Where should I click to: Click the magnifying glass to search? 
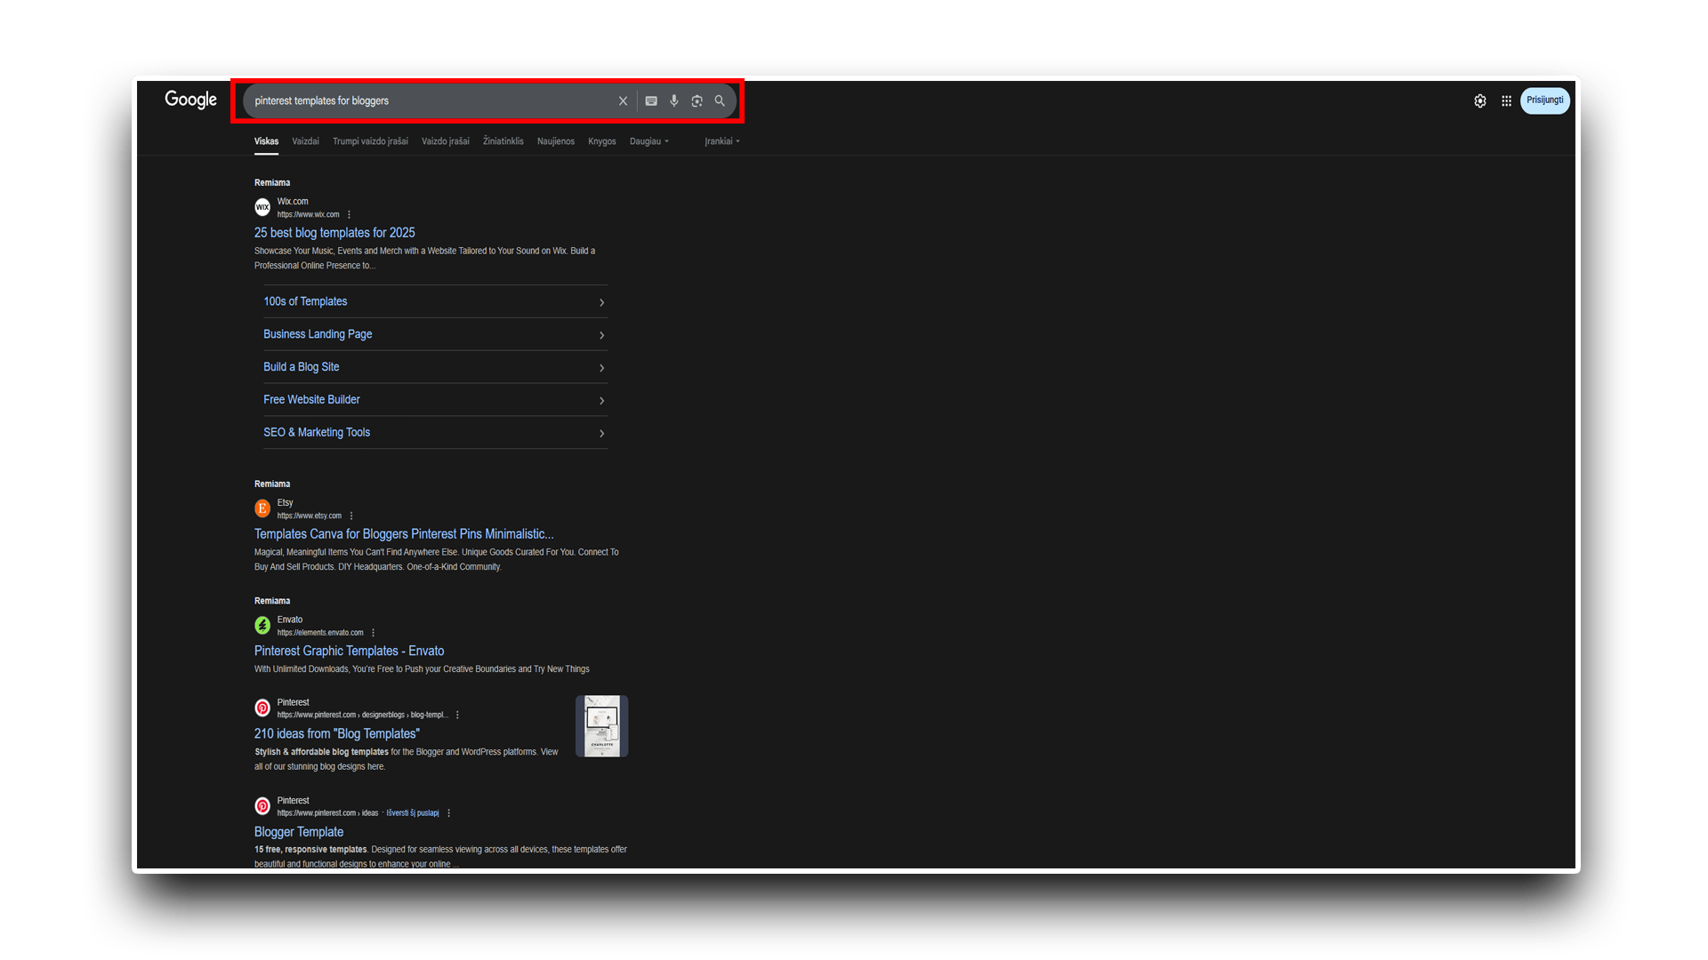(720, 100)
